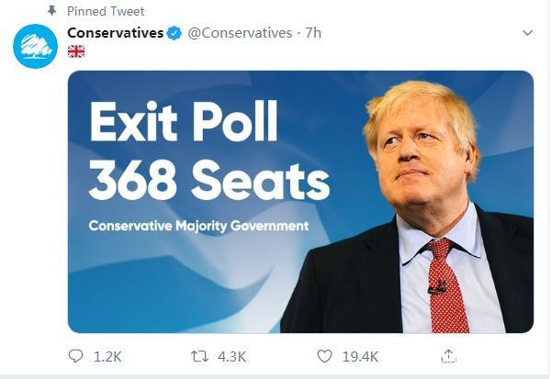Open the Conservatives tree logo avatar

pyautogui.click(x=35, y=45)
